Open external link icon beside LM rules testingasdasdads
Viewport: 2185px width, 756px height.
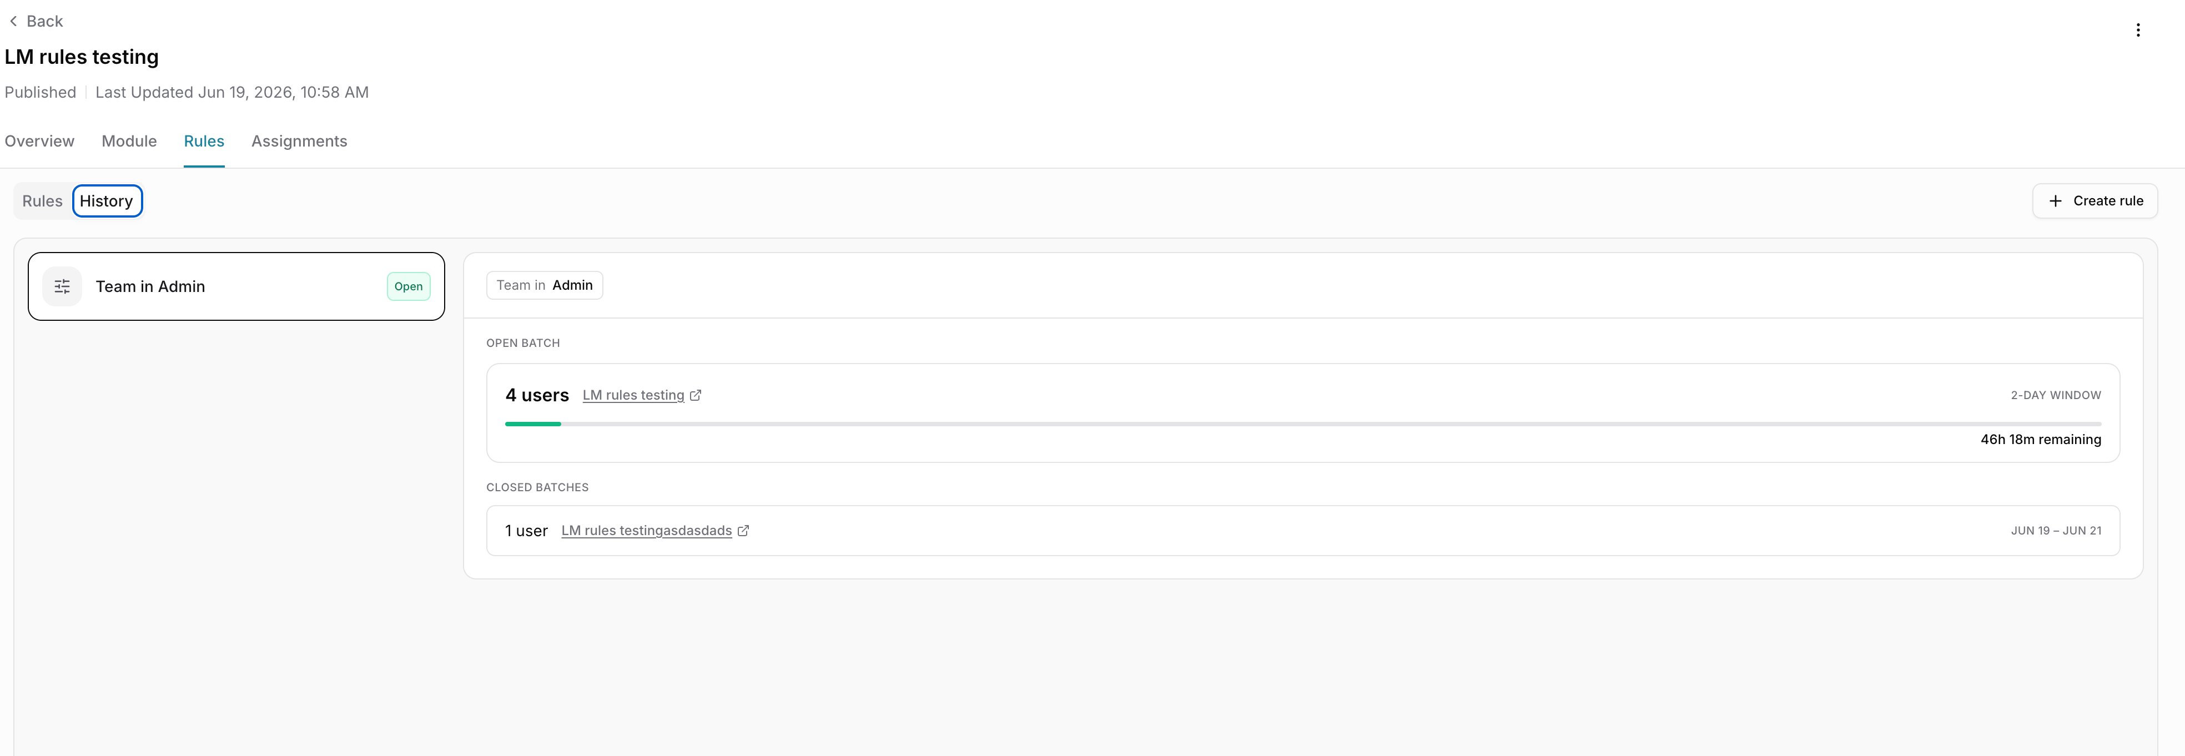point(743,531)
